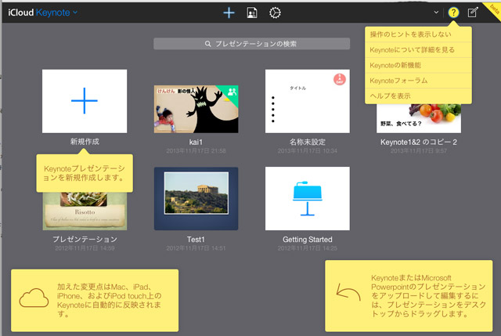Click the 新規作成 new presentation thumbnail

point(85,101)
